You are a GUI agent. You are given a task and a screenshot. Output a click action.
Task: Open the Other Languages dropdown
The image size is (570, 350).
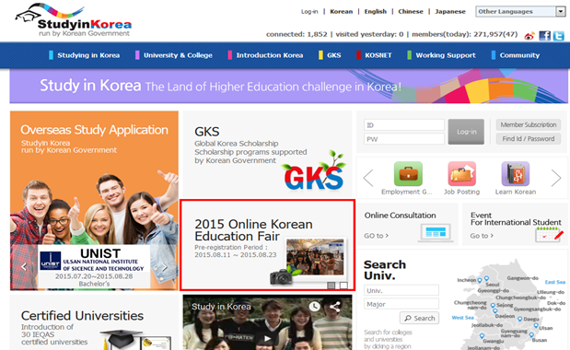[x=520, y=12]
